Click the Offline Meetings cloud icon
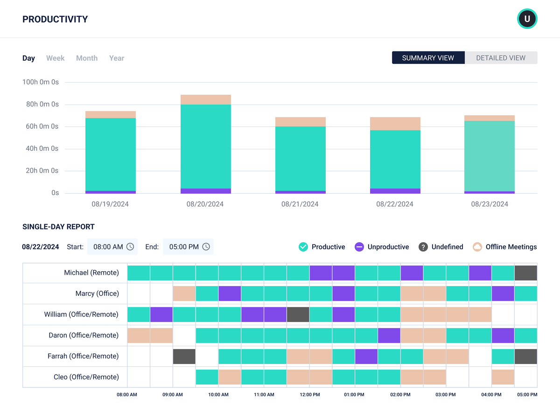This screenshot has height=420, width=560. tap(477, 246)
